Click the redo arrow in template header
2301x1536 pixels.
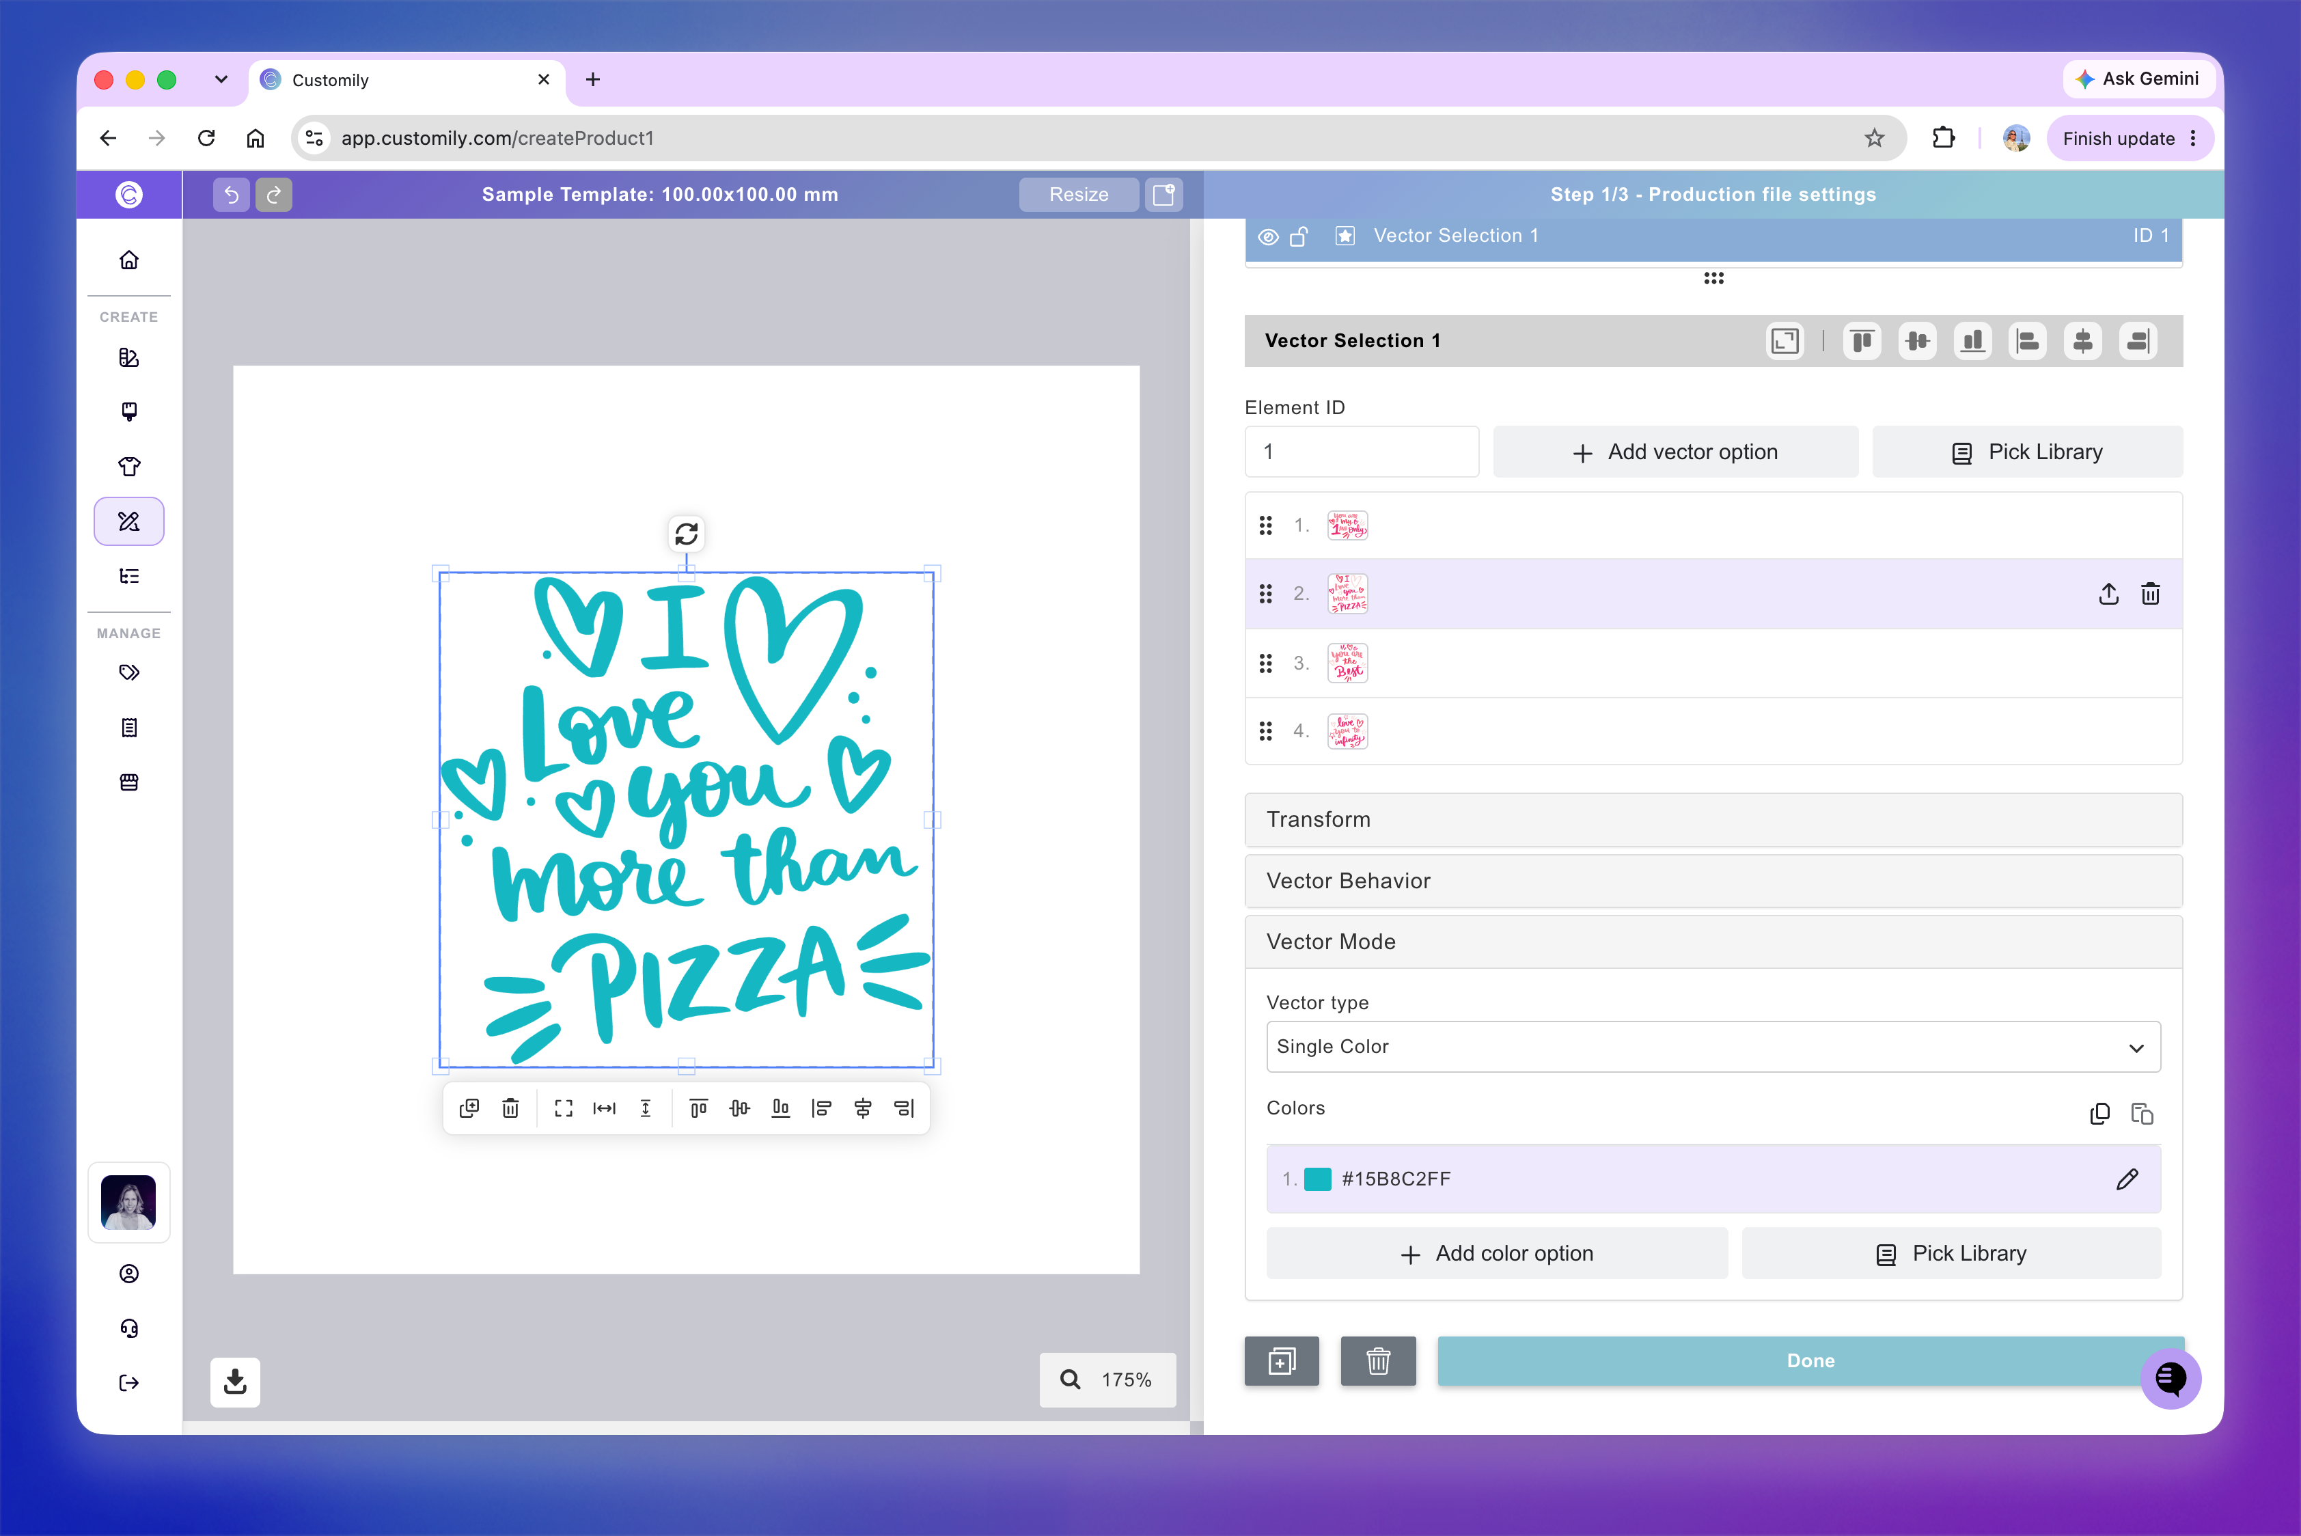coord(274,194)
